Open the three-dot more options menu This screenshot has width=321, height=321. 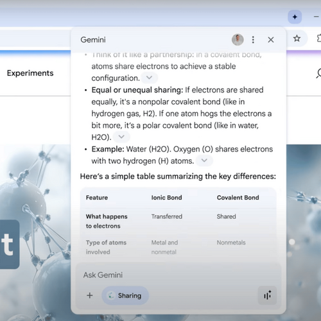tap(253, 40)
